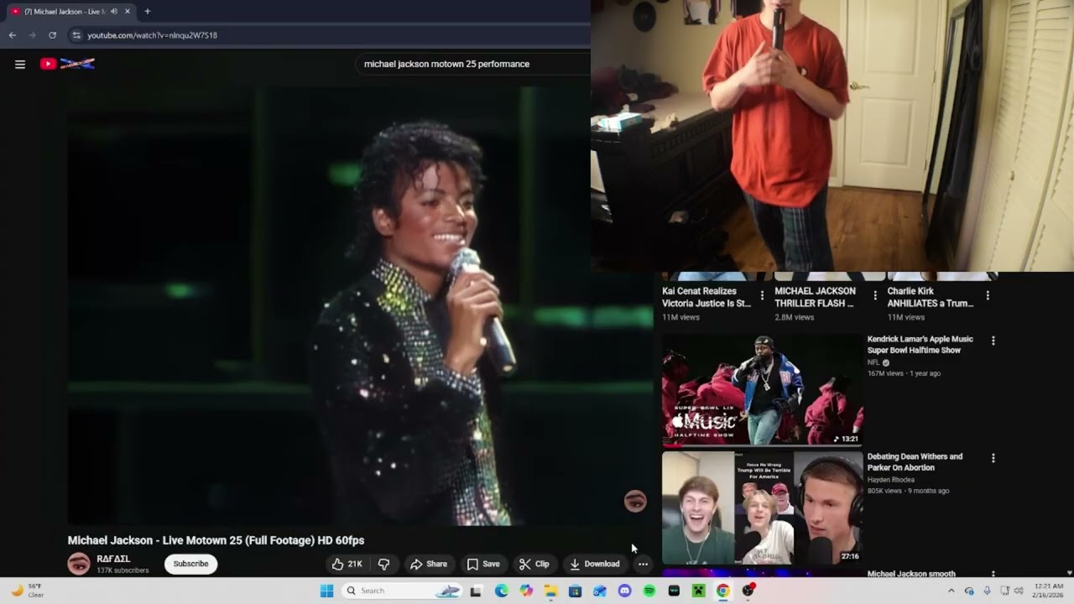Open the app with red notification badge

click(748, 591)
